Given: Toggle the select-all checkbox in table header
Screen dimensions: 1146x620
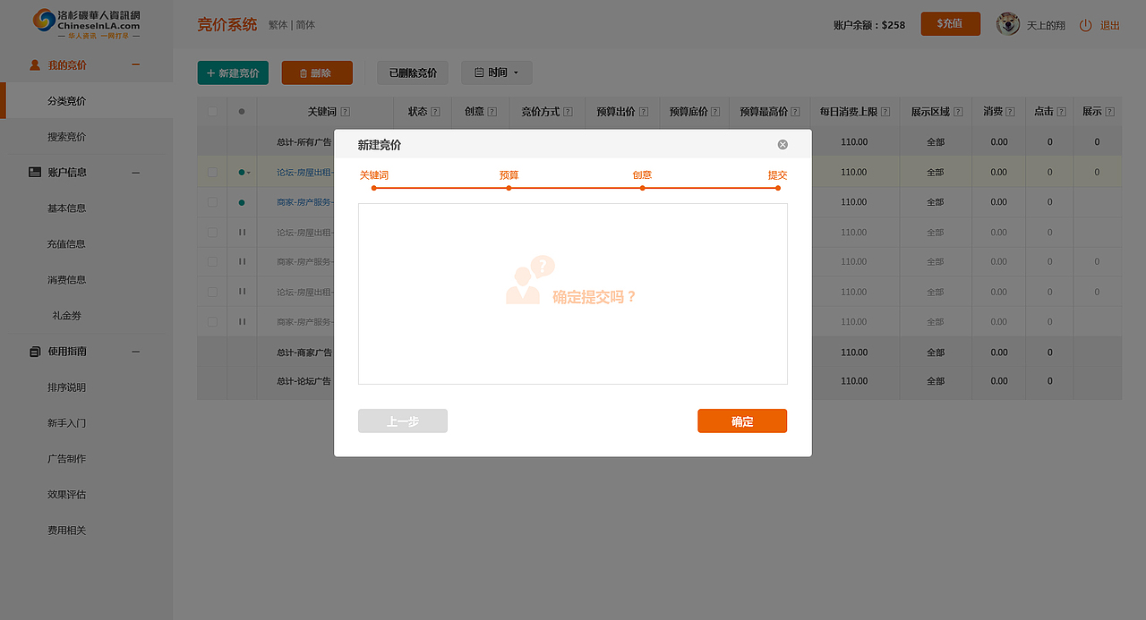Looking at the screenshot, I should (211, 111).
